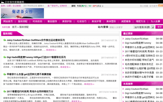Viewport: 163px width, 102px height.
Task: Click the 最近更新 panel header
Action: 142,33
